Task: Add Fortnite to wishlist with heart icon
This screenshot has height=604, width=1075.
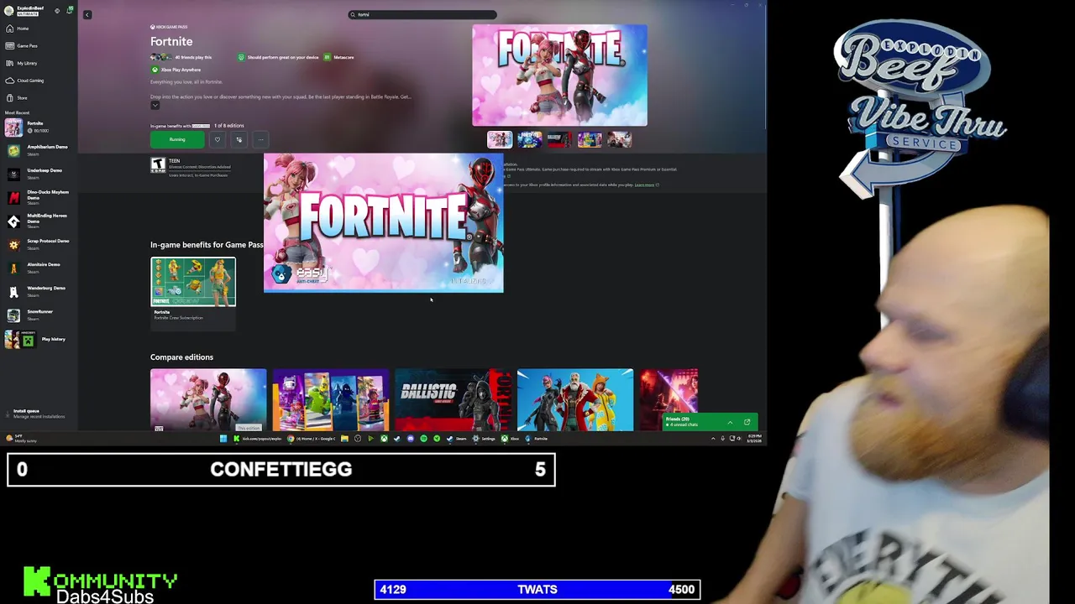Action: [x=218, y=140]
